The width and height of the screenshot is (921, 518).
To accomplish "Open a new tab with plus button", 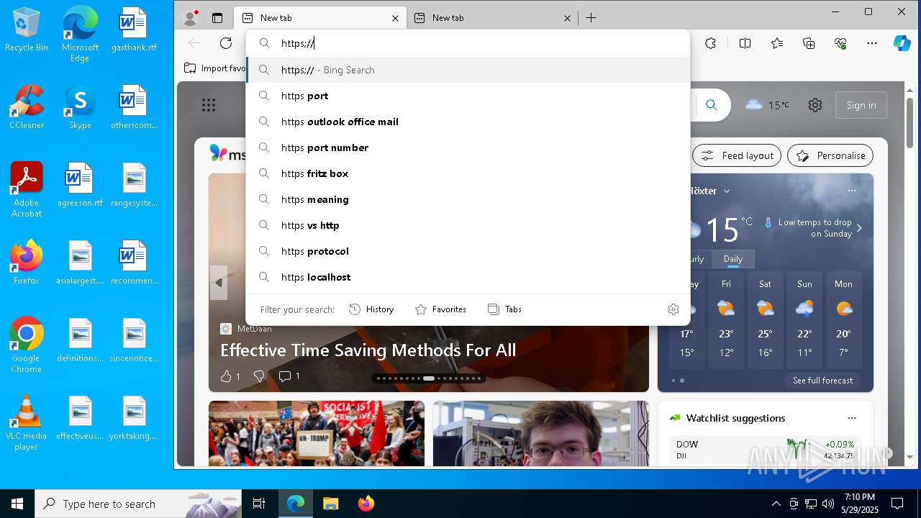I will 591,18.
